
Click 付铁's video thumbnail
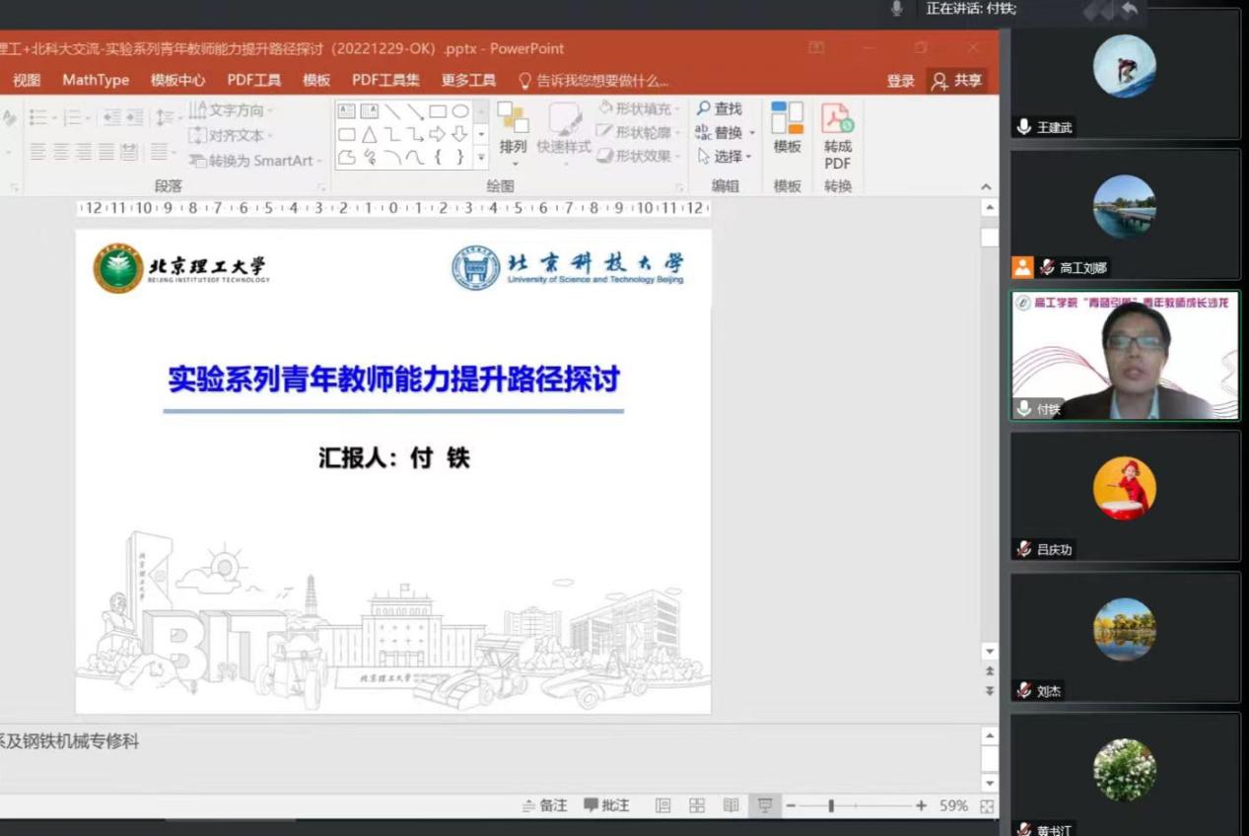click(x=1124, y=356)
